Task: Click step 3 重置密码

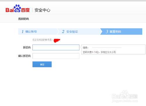Action: (121, 32)
